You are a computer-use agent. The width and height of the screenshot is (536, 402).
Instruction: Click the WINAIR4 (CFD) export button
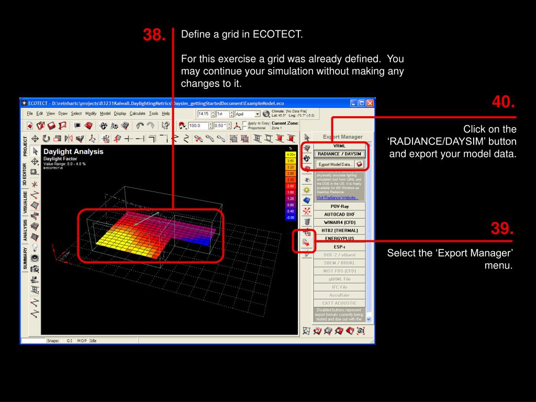339,222
